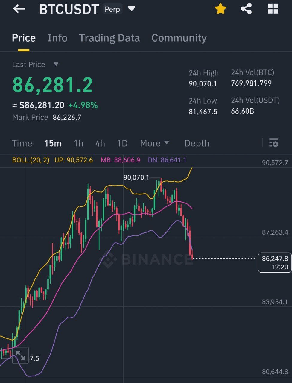Viewport: 292px width, 383px height.
Task: Tap the 80,644.8 price axis label
Action: coord(275,372)
